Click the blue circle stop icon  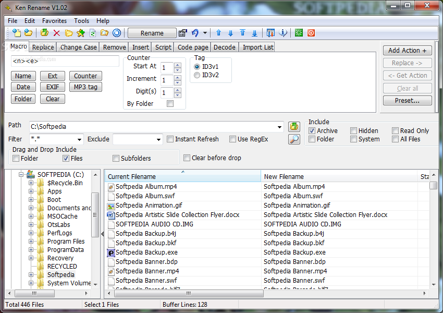[x=117, y=33]
